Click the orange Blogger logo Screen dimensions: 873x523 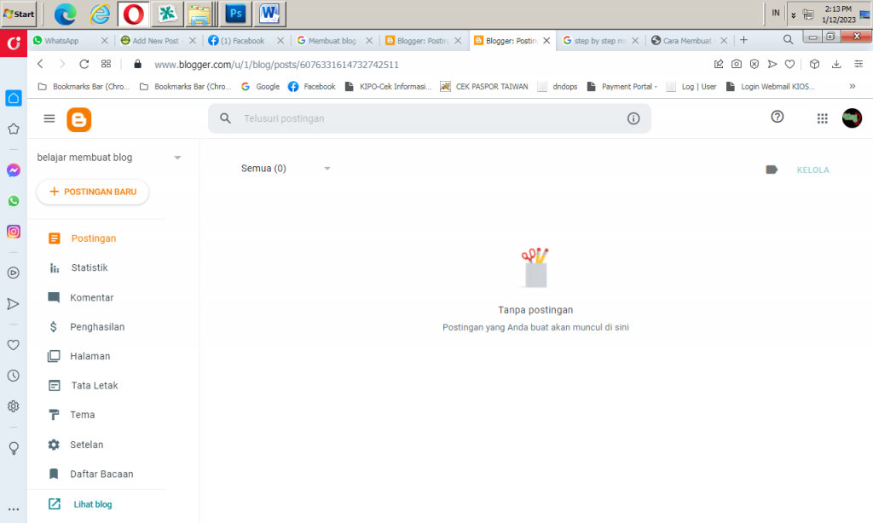(x=79, y=119)
